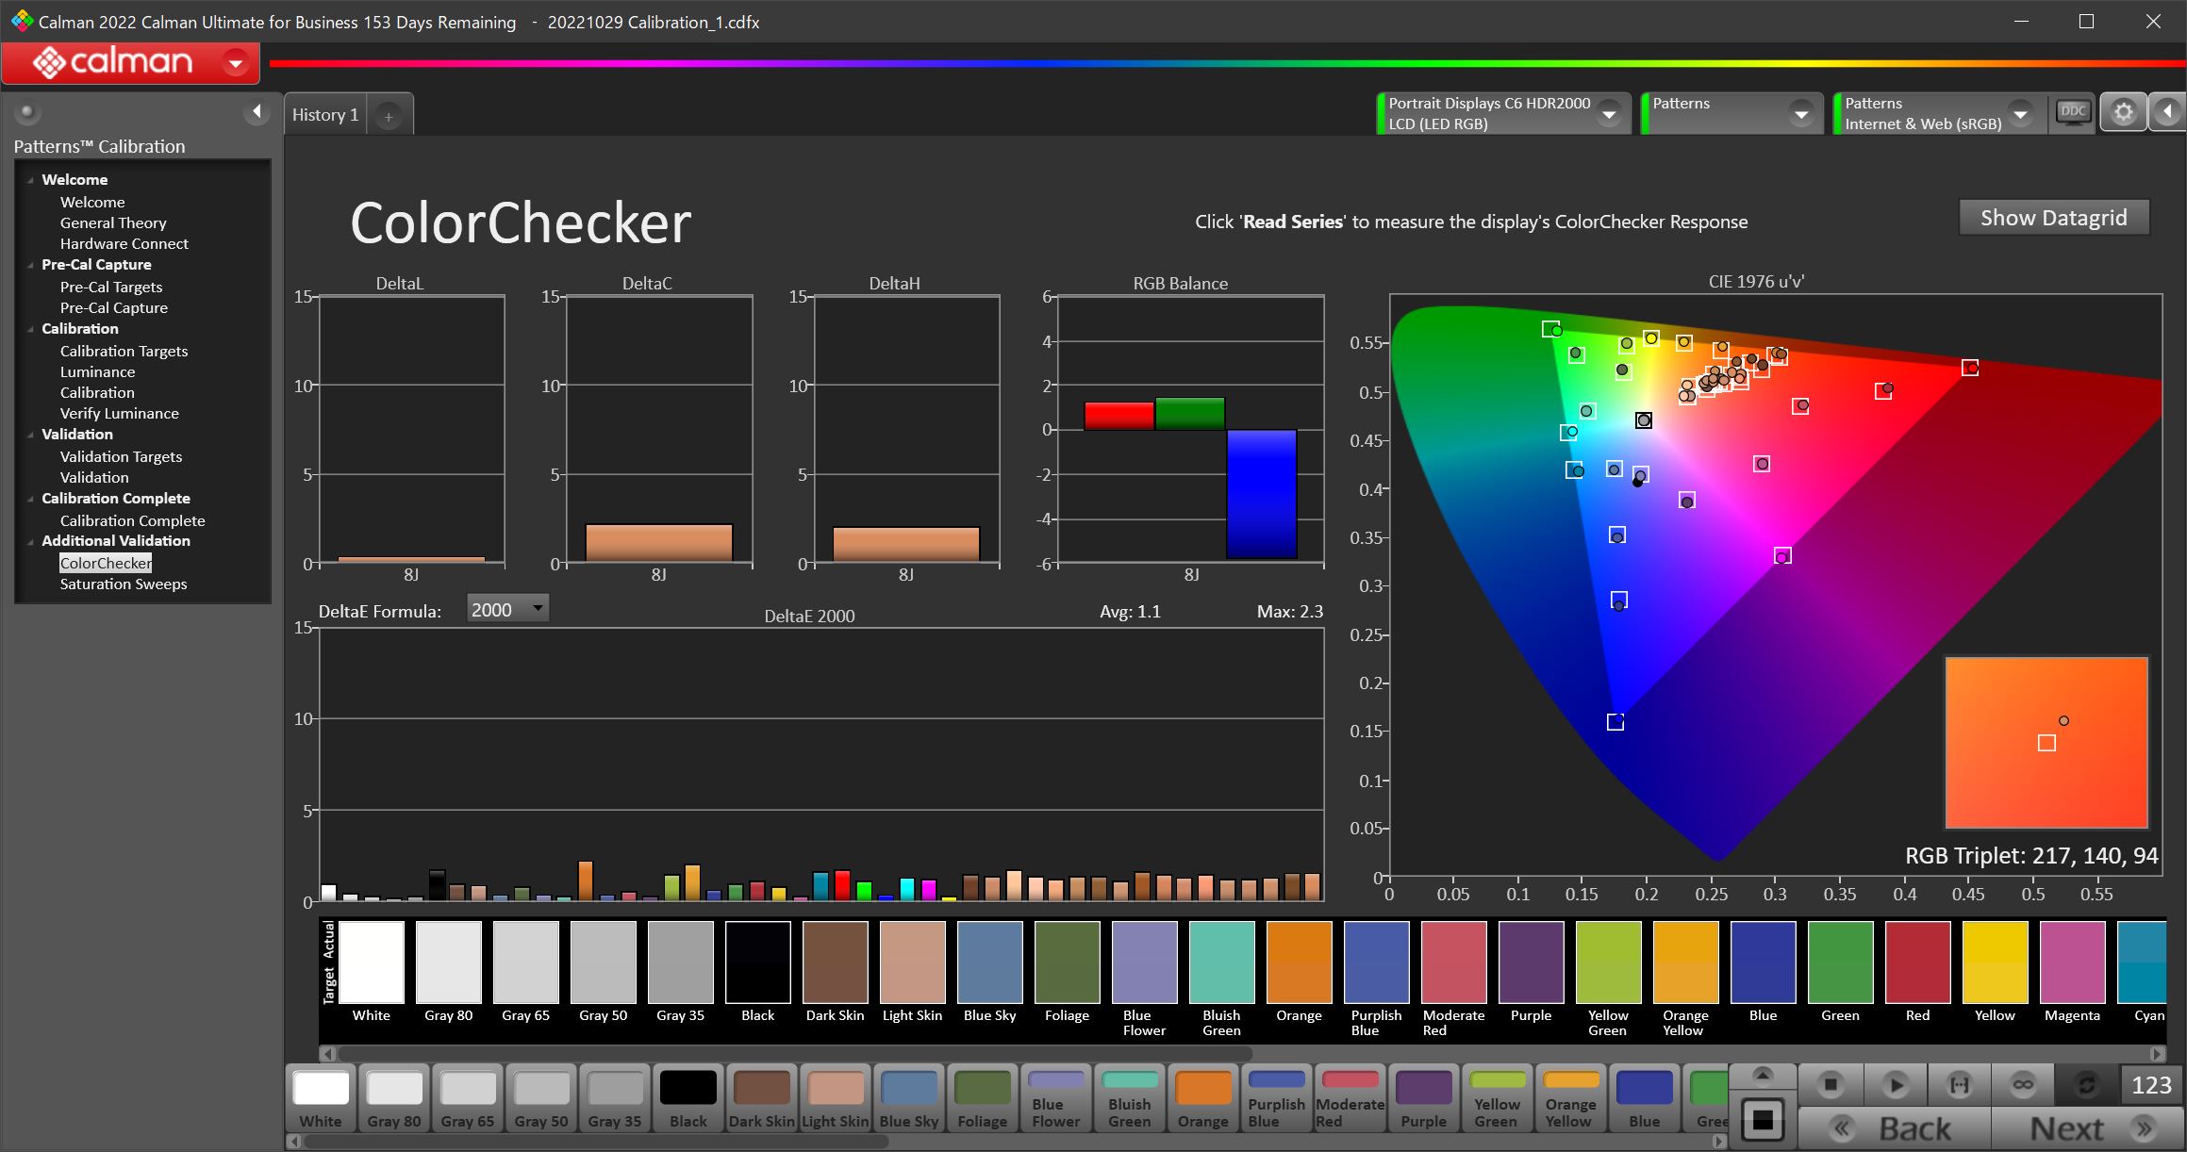Select the Black patch button in bottom strip
The width and height of the screenshot is (2187, 1152).
[x=688, y=1098]
